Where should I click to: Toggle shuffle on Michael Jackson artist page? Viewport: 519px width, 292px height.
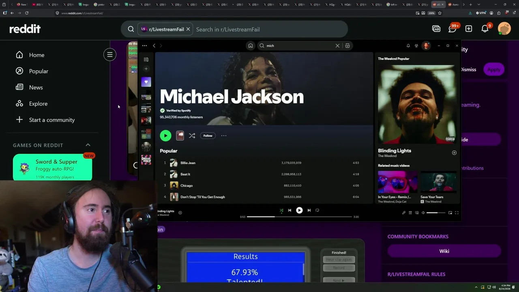[192, 135]
